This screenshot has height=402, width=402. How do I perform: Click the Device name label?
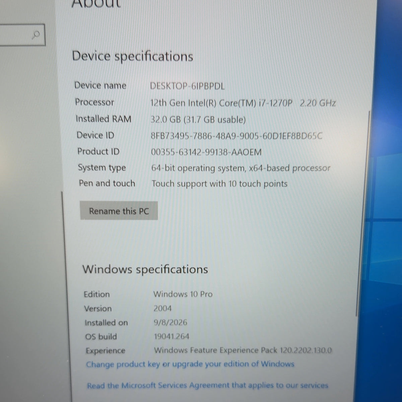pyautogui.click(x=100, y=85)
